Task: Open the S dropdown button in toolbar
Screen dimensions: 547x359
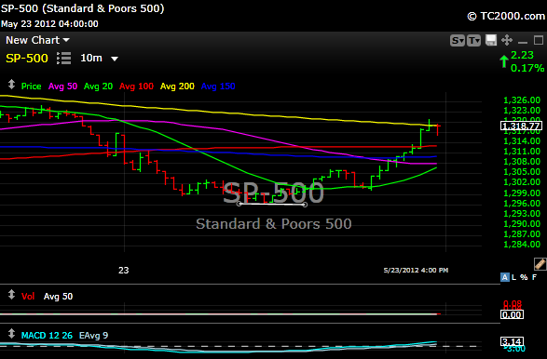Action: coord(457,41)
